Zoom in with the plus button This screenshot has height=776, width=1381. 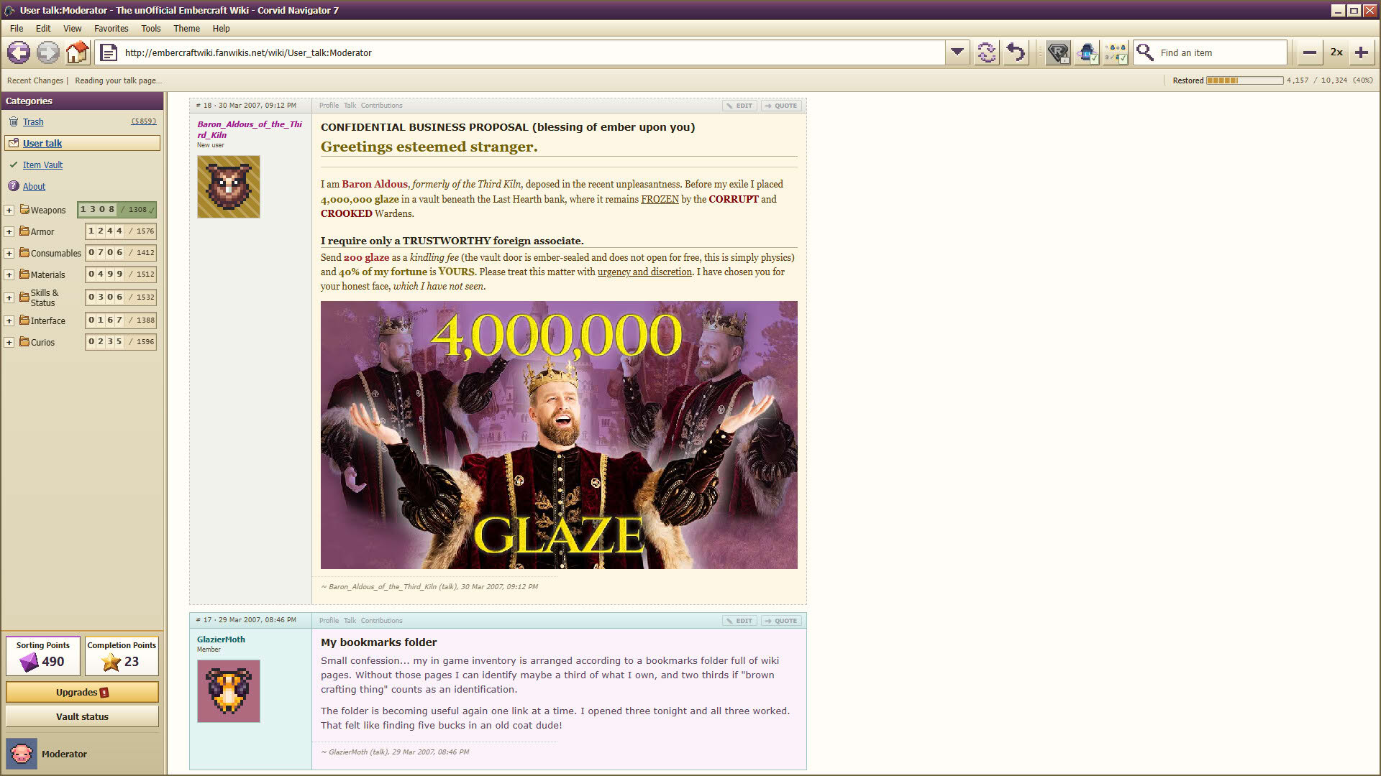coord(1361,52)
